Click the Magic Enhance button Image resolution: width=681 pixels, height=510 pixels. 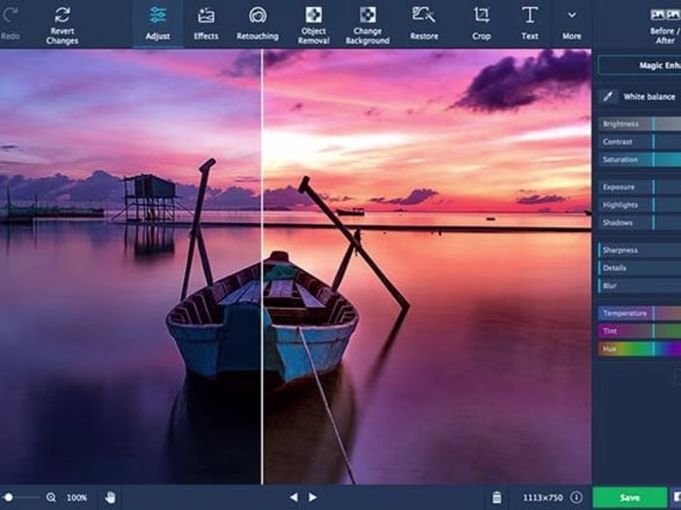point(639,65)
